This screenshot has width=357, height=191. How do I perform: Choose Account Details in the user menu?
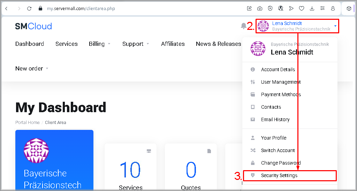click(x=278, y=69)
